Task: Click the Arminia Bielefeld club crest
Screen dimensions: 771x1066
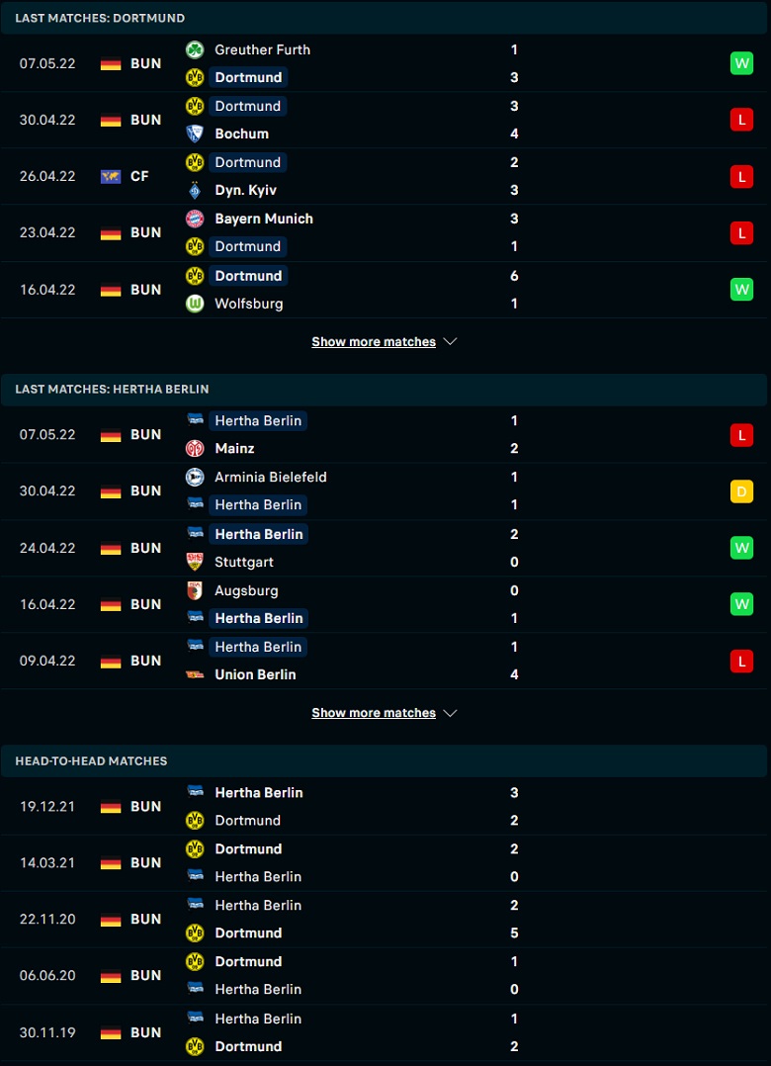Action: click(195, 478)
